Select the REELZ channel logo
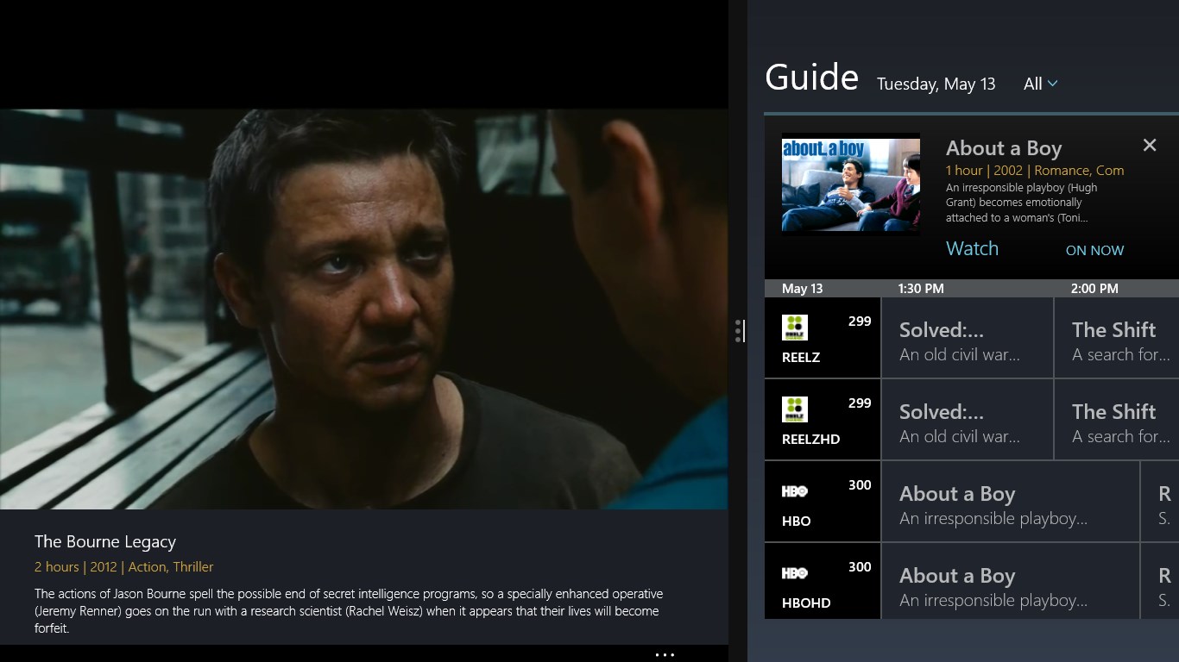 793,327
